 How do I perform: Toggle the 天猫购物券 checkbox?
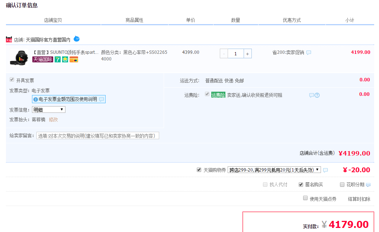[x=199, y=170]
